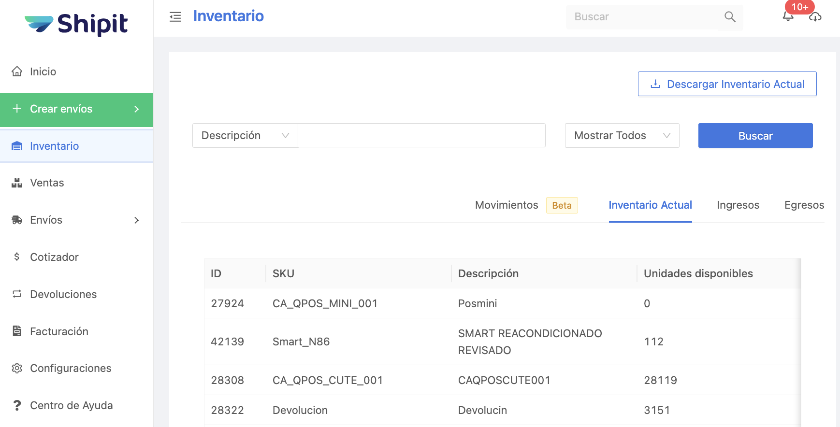Open notifications bell icon
840x427 pixels.
[x=788, y=17]
